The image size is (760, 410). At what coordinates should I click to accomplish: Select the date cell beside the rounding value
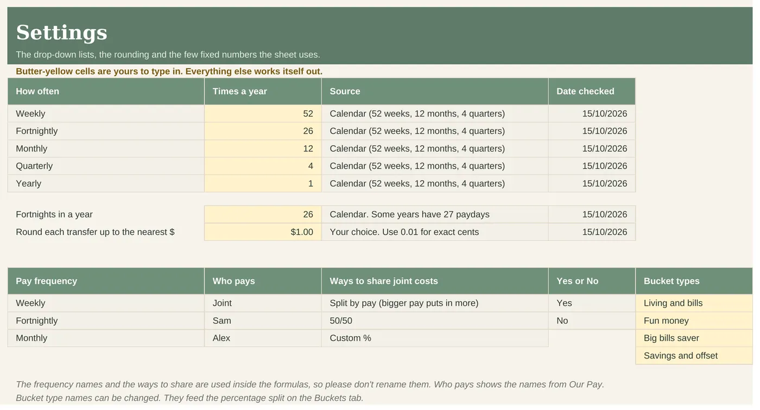point(592,232)
